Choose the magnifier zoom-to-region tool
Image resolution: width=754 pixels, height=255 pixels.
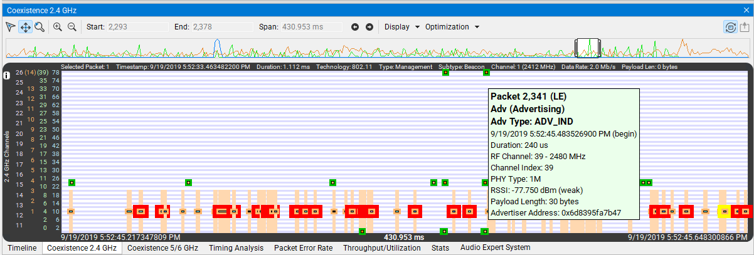pyautogui.click(x=39, y=27)
